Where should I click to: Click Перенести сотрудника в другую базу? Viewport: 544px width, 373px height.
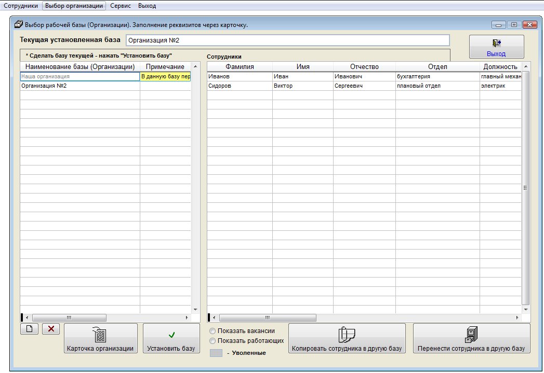(x=471, y=338)
